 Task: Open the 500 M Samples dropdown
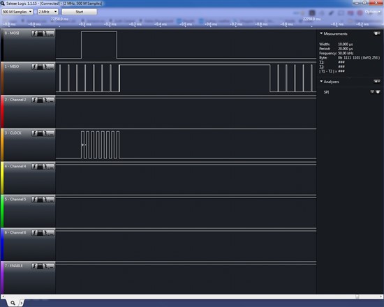[x=17, y=12]
